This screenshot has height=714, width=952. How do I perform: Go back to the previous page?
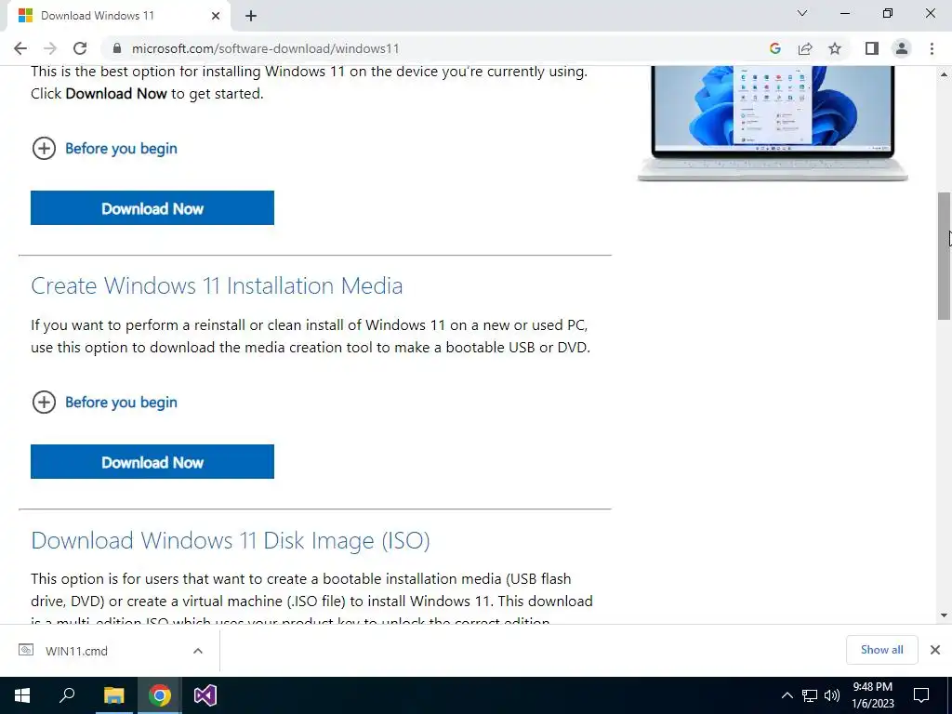[x=20, y=48]
